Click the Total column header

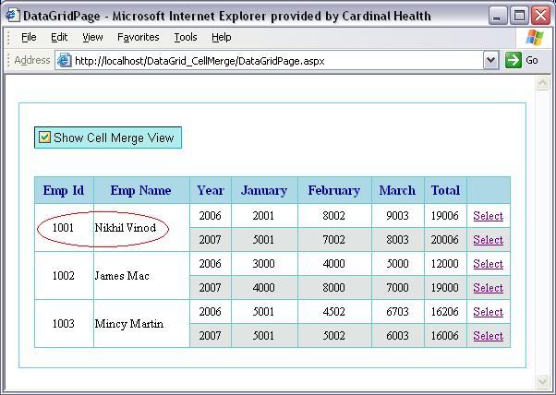[445, 190]
